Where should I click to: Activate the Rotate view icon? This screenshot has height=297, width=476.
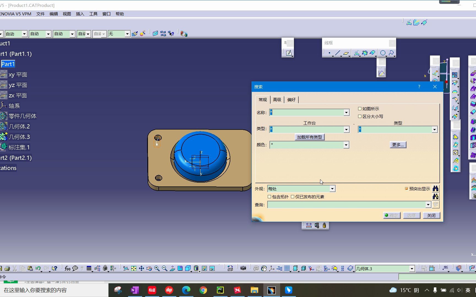tap(149, 268)
